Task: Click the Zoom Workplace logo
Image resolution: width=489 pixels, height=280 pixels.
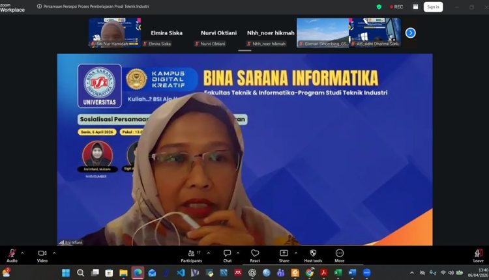Action: (x=12, y=8)
